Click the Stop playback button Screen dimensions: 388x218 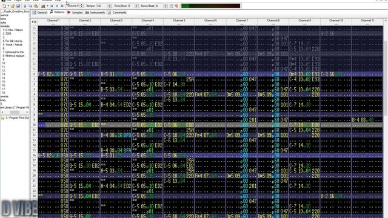coord(52,5)
